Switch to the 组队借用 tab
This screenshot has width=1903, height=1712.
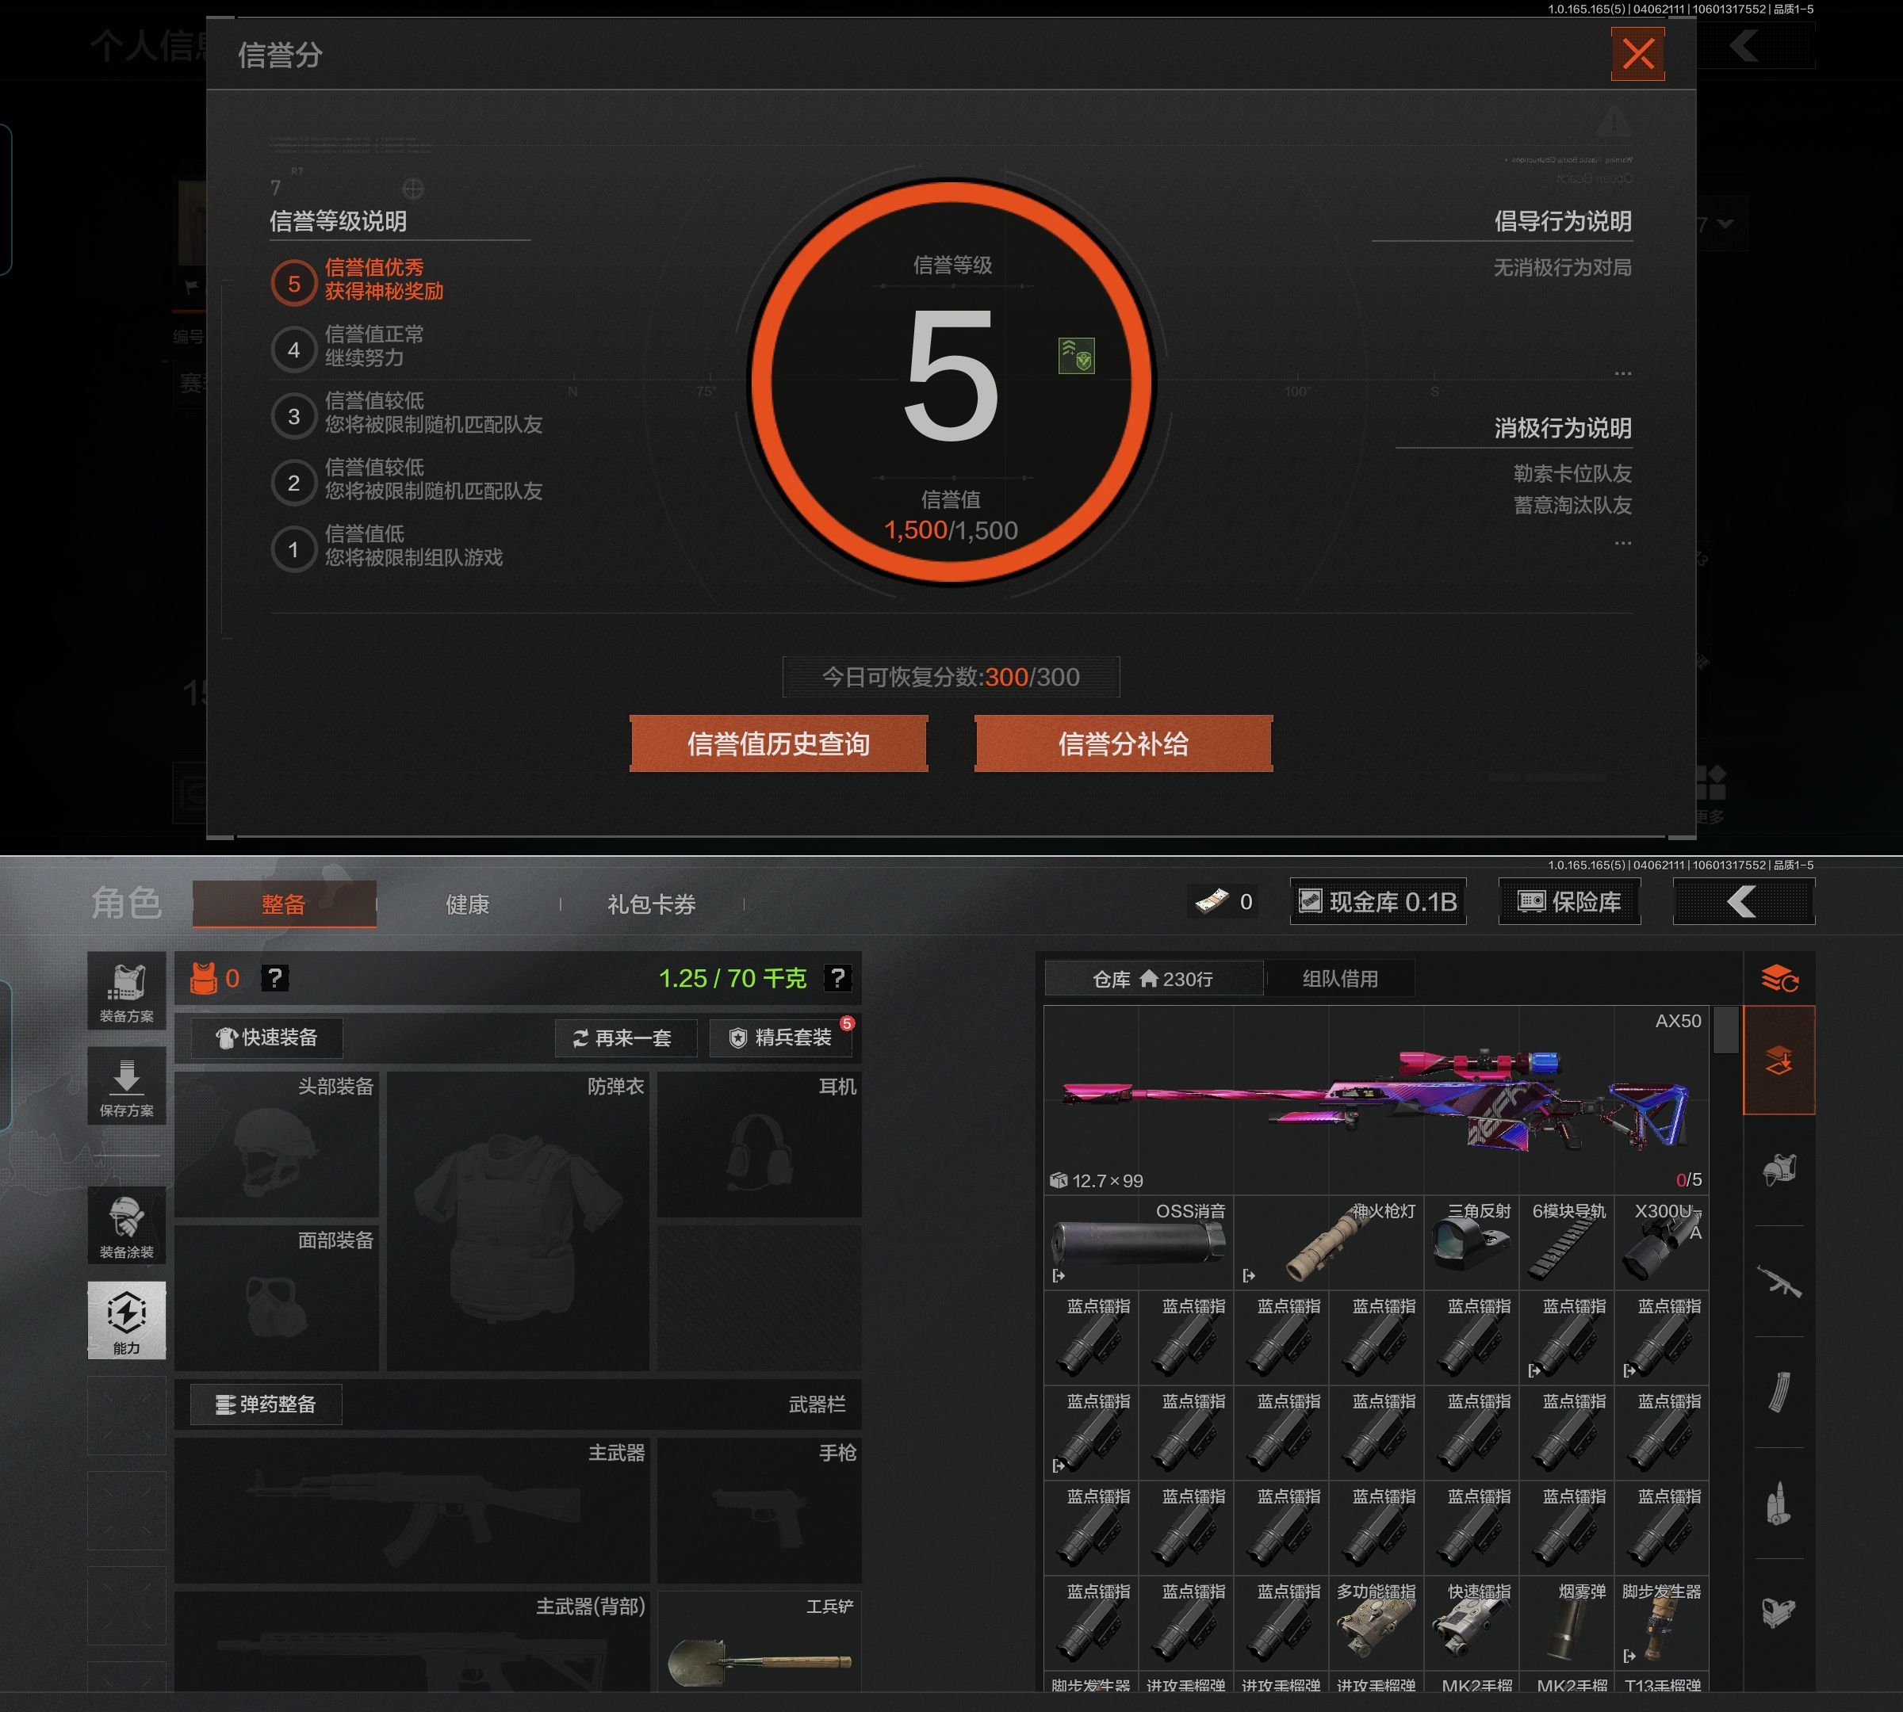click(1339, 979)
